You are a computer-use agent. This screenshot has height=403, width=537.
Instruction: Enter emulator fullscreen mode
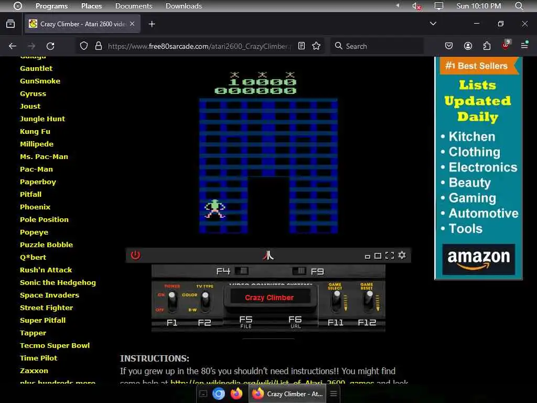click(390, 256)
